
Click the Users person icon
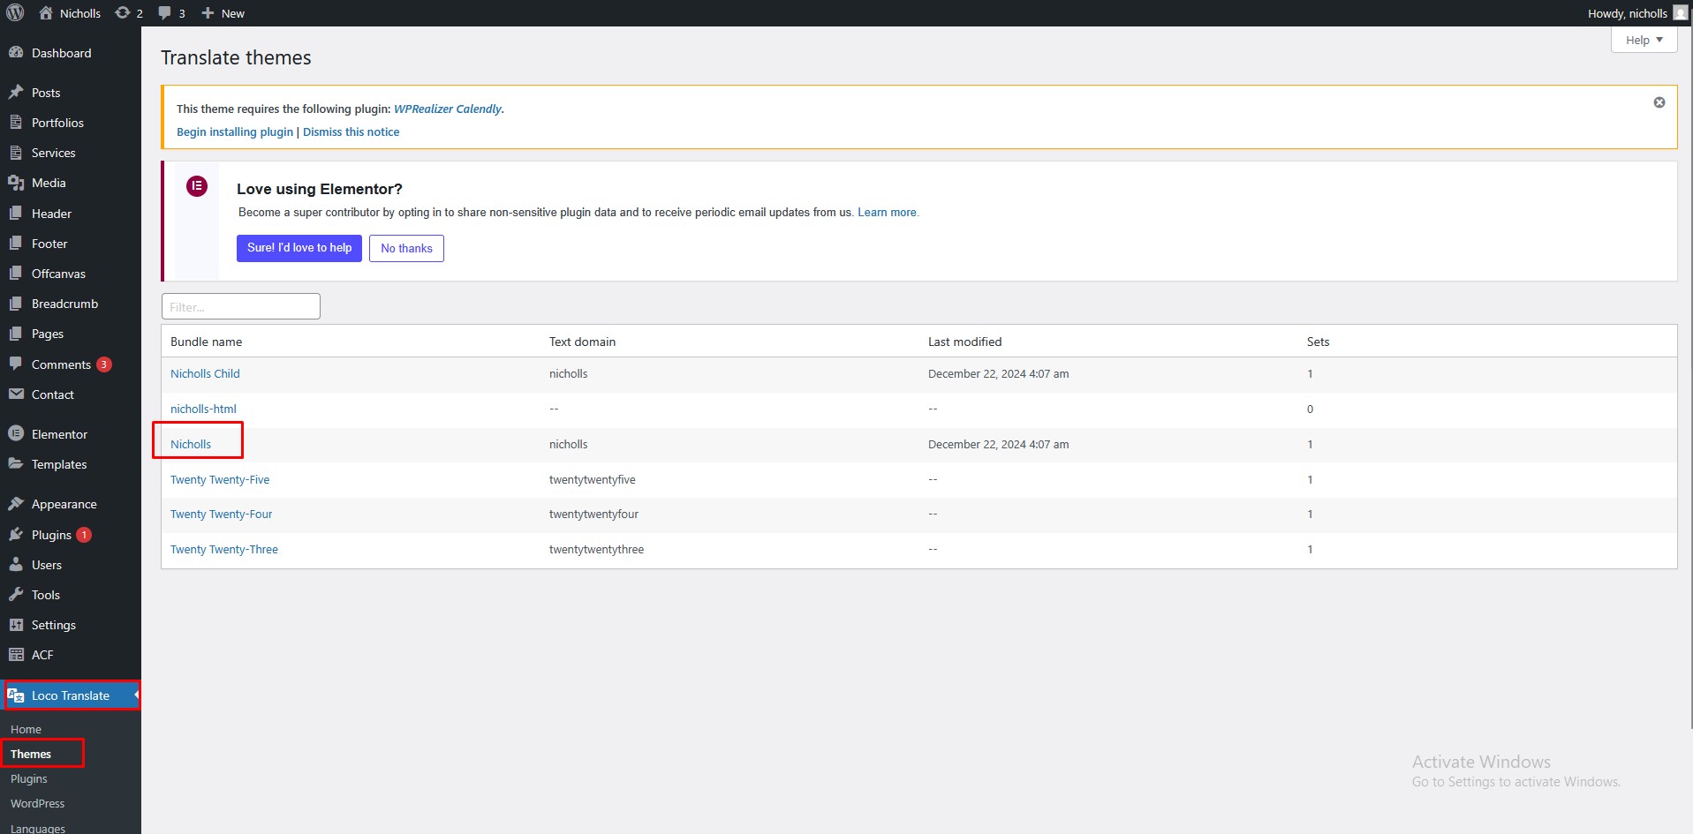point(16,565)
